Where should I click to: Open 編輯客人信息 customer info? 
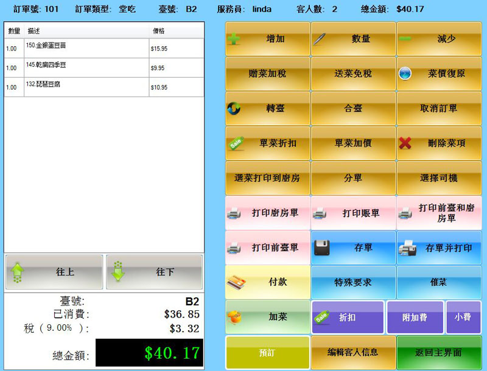click(x=352, y=352)
